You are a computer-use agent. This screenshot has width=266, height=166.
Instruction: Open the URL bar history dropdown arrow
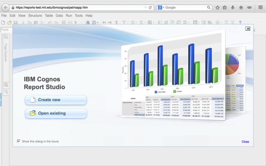145,7
